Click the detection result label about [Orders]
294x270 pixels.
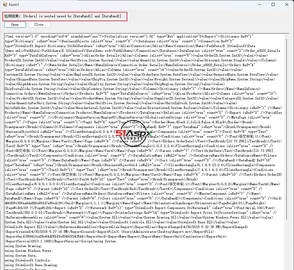click(63, 16)
